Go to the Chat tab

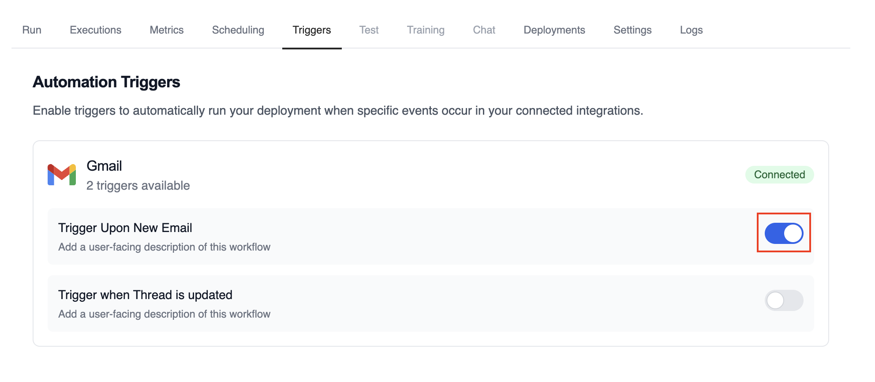[484, 30]
